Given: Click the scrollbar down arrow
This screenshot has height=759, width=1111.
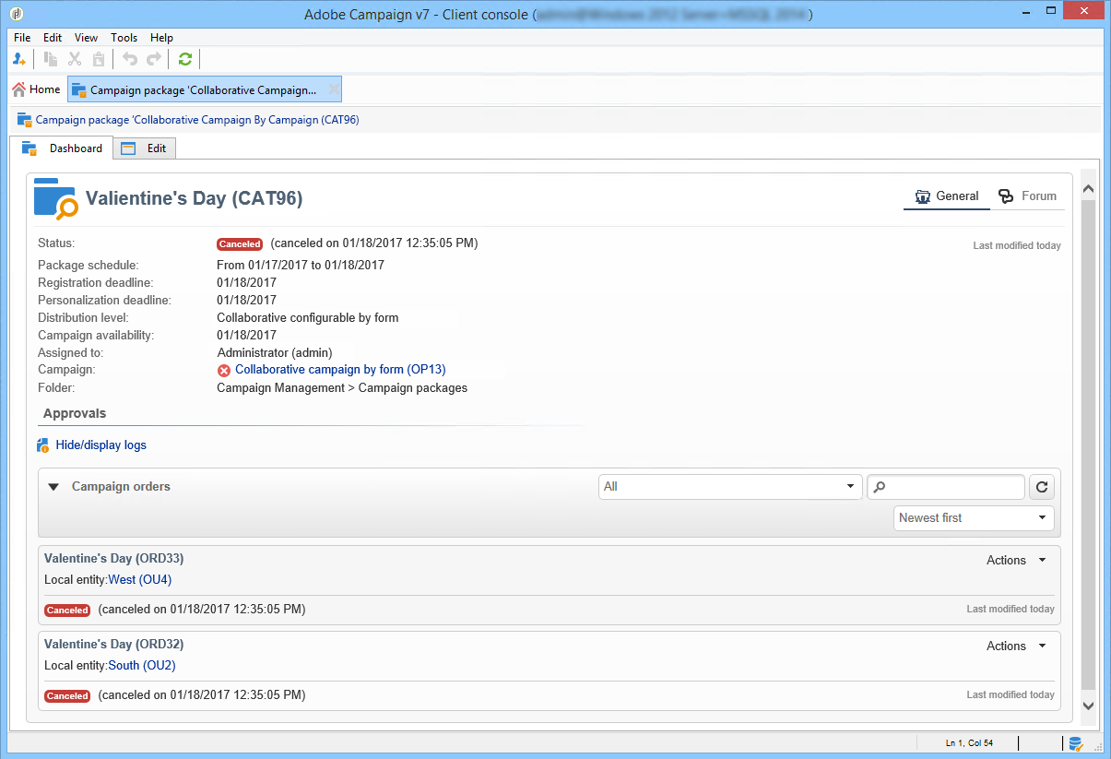Looking at the screenshot, I should coord(1088,706).
